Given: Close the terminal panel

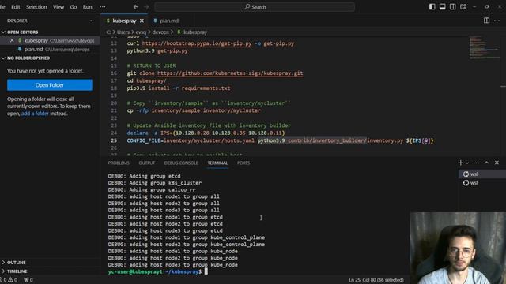Looking at the screenshot, I should tap(497, 163).
